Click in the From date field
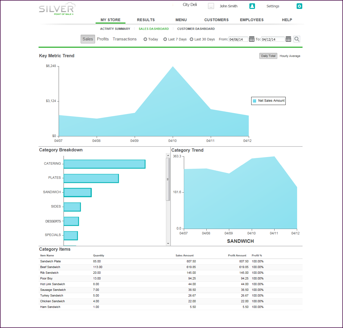The width and height of the screenshot is (343, 328). [238, 39]
